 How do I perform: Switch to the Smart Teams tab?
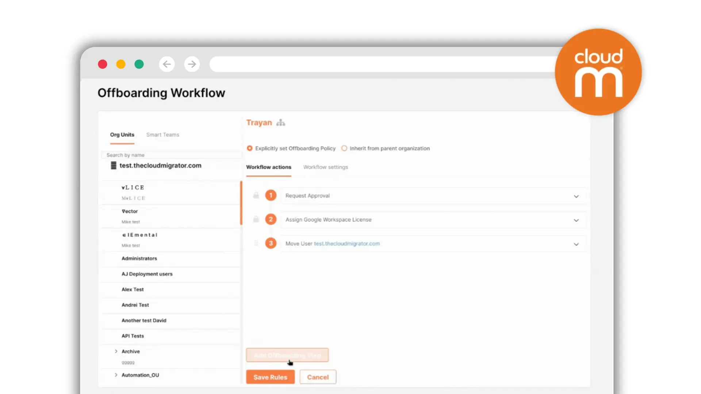tap(163, 135)
